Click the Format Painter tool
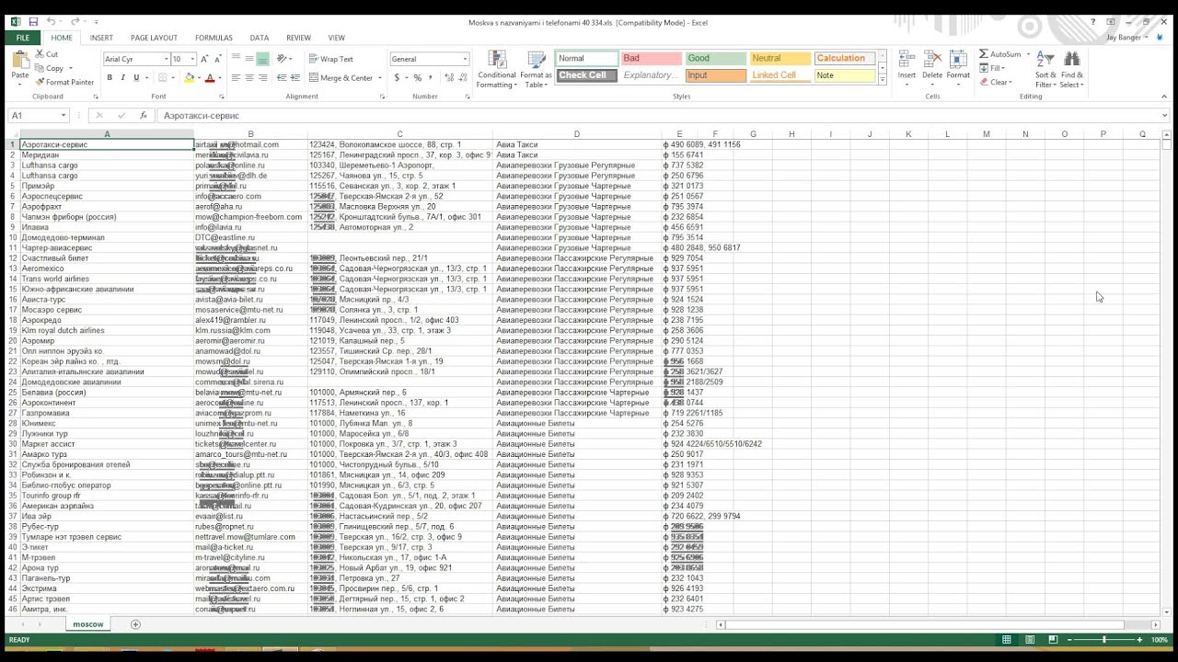Viewport: 1178px width, 662px height. tap(64, 82)
